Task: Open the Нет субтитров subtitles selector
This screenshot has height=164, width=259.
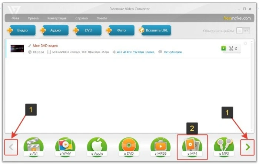Action: (173, 52)
